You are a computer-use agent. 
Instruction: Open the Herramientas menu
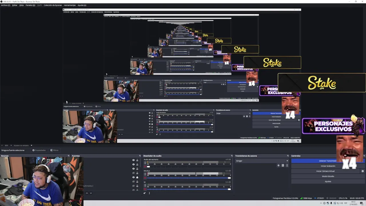70,5
